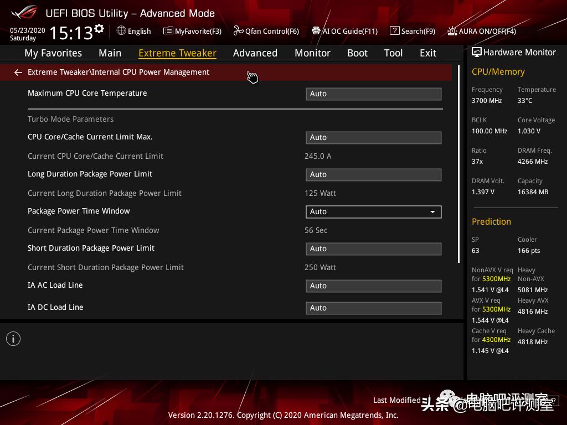Click Turbo Mode Parameters heading
This screenshot has width=567, height=425.
pos(70,119)
